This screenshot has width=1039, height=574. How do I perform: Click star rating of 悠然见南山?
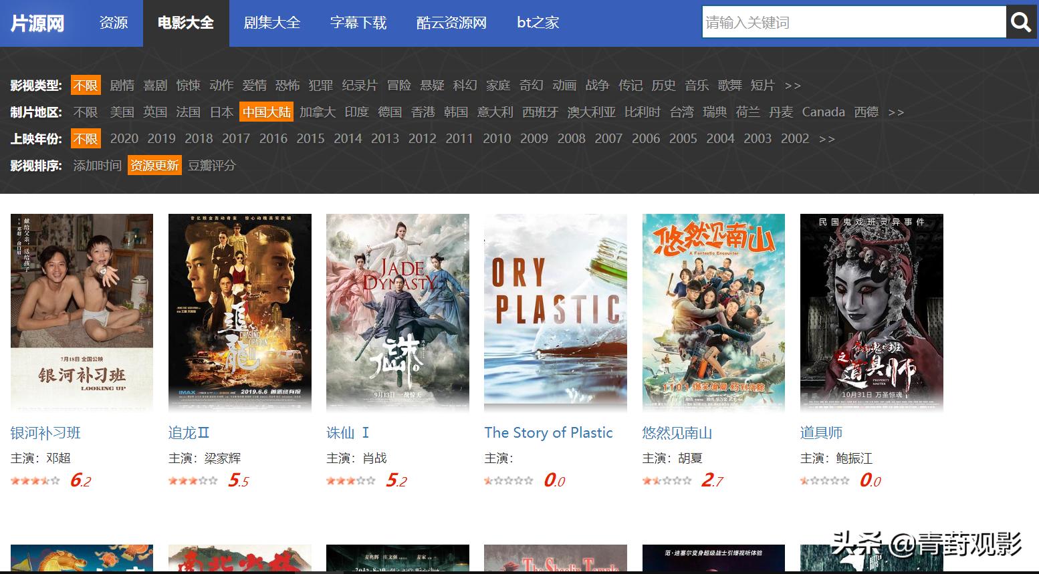tap(667, 480)
